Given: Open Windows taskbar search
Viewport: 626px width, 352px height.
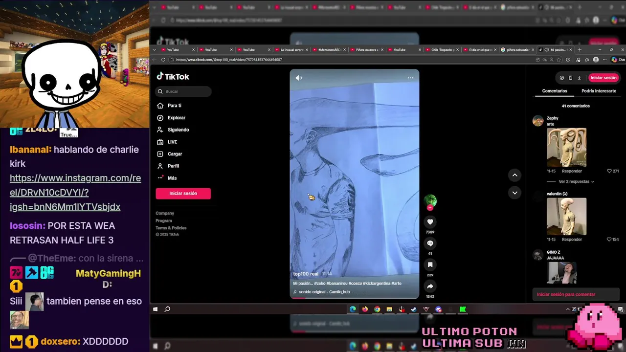Looking at the screenshot, I should coord(167,309).
